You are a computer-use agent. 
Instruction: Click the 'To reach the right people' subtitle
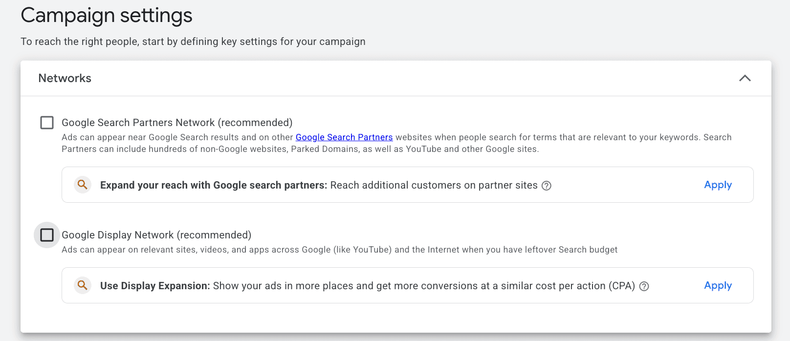click(193, 42)
